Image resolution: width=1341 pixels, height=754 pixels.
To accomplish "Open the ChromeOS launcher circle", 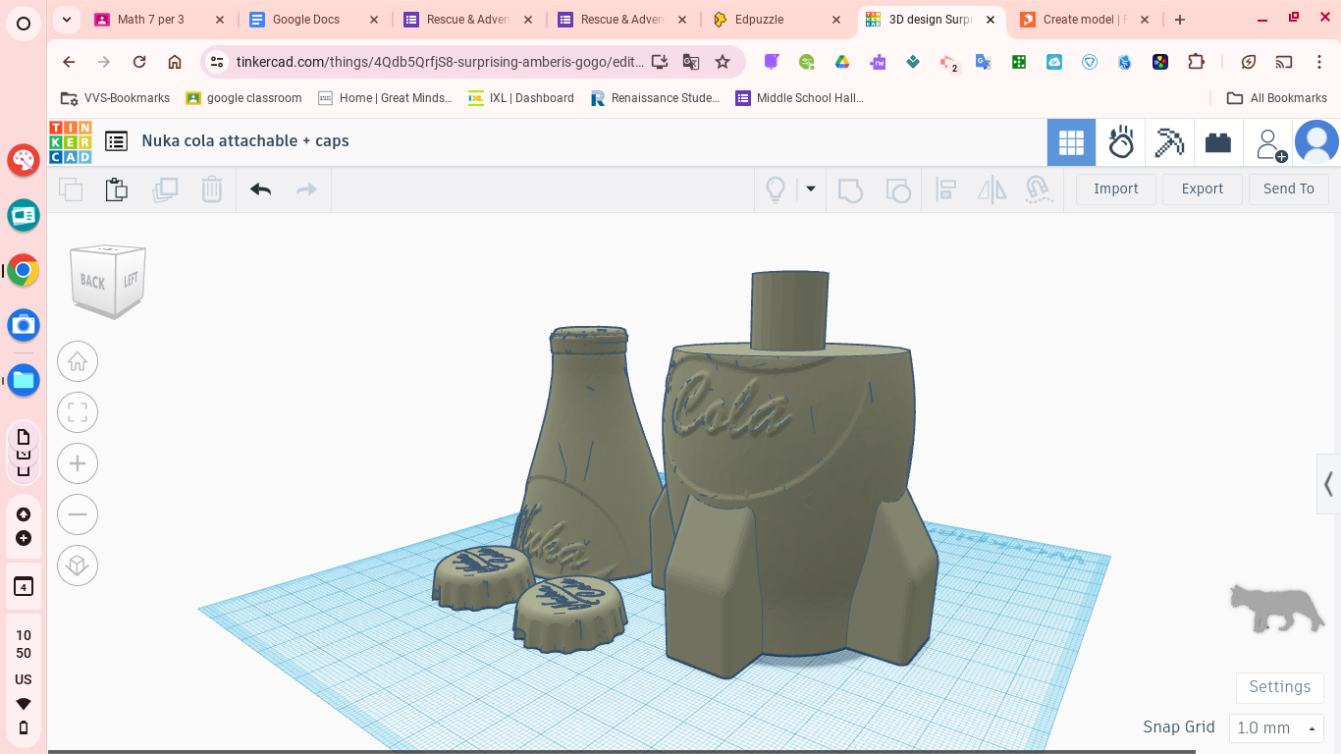I will tap(24, 25).
